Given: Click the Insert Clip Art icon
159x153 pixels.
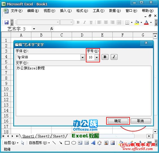Looking at the screenshot, I should click(x=106, y=143).
